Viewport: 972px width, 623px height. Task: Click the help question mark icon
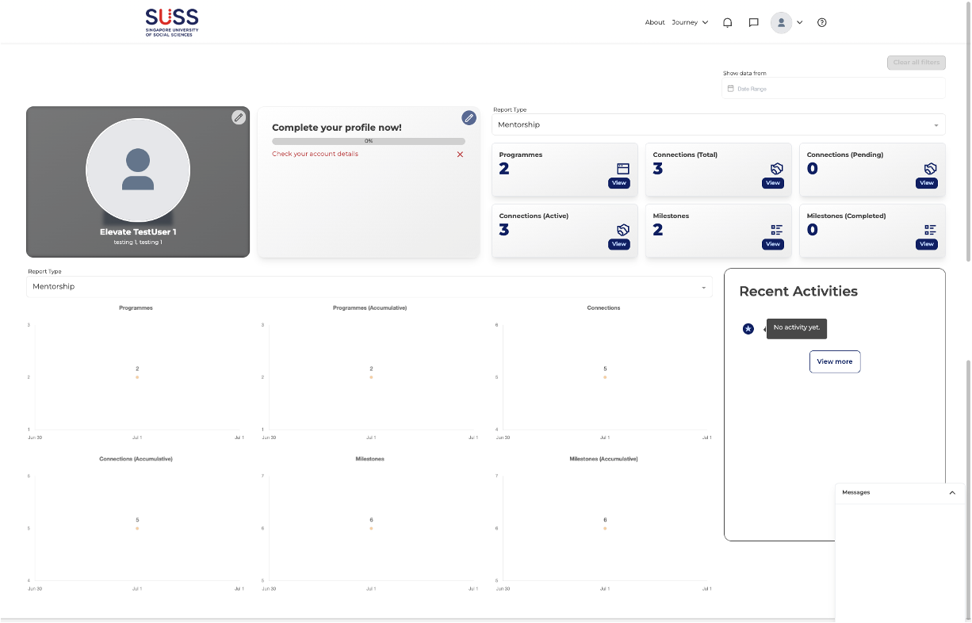click(821, 23)
